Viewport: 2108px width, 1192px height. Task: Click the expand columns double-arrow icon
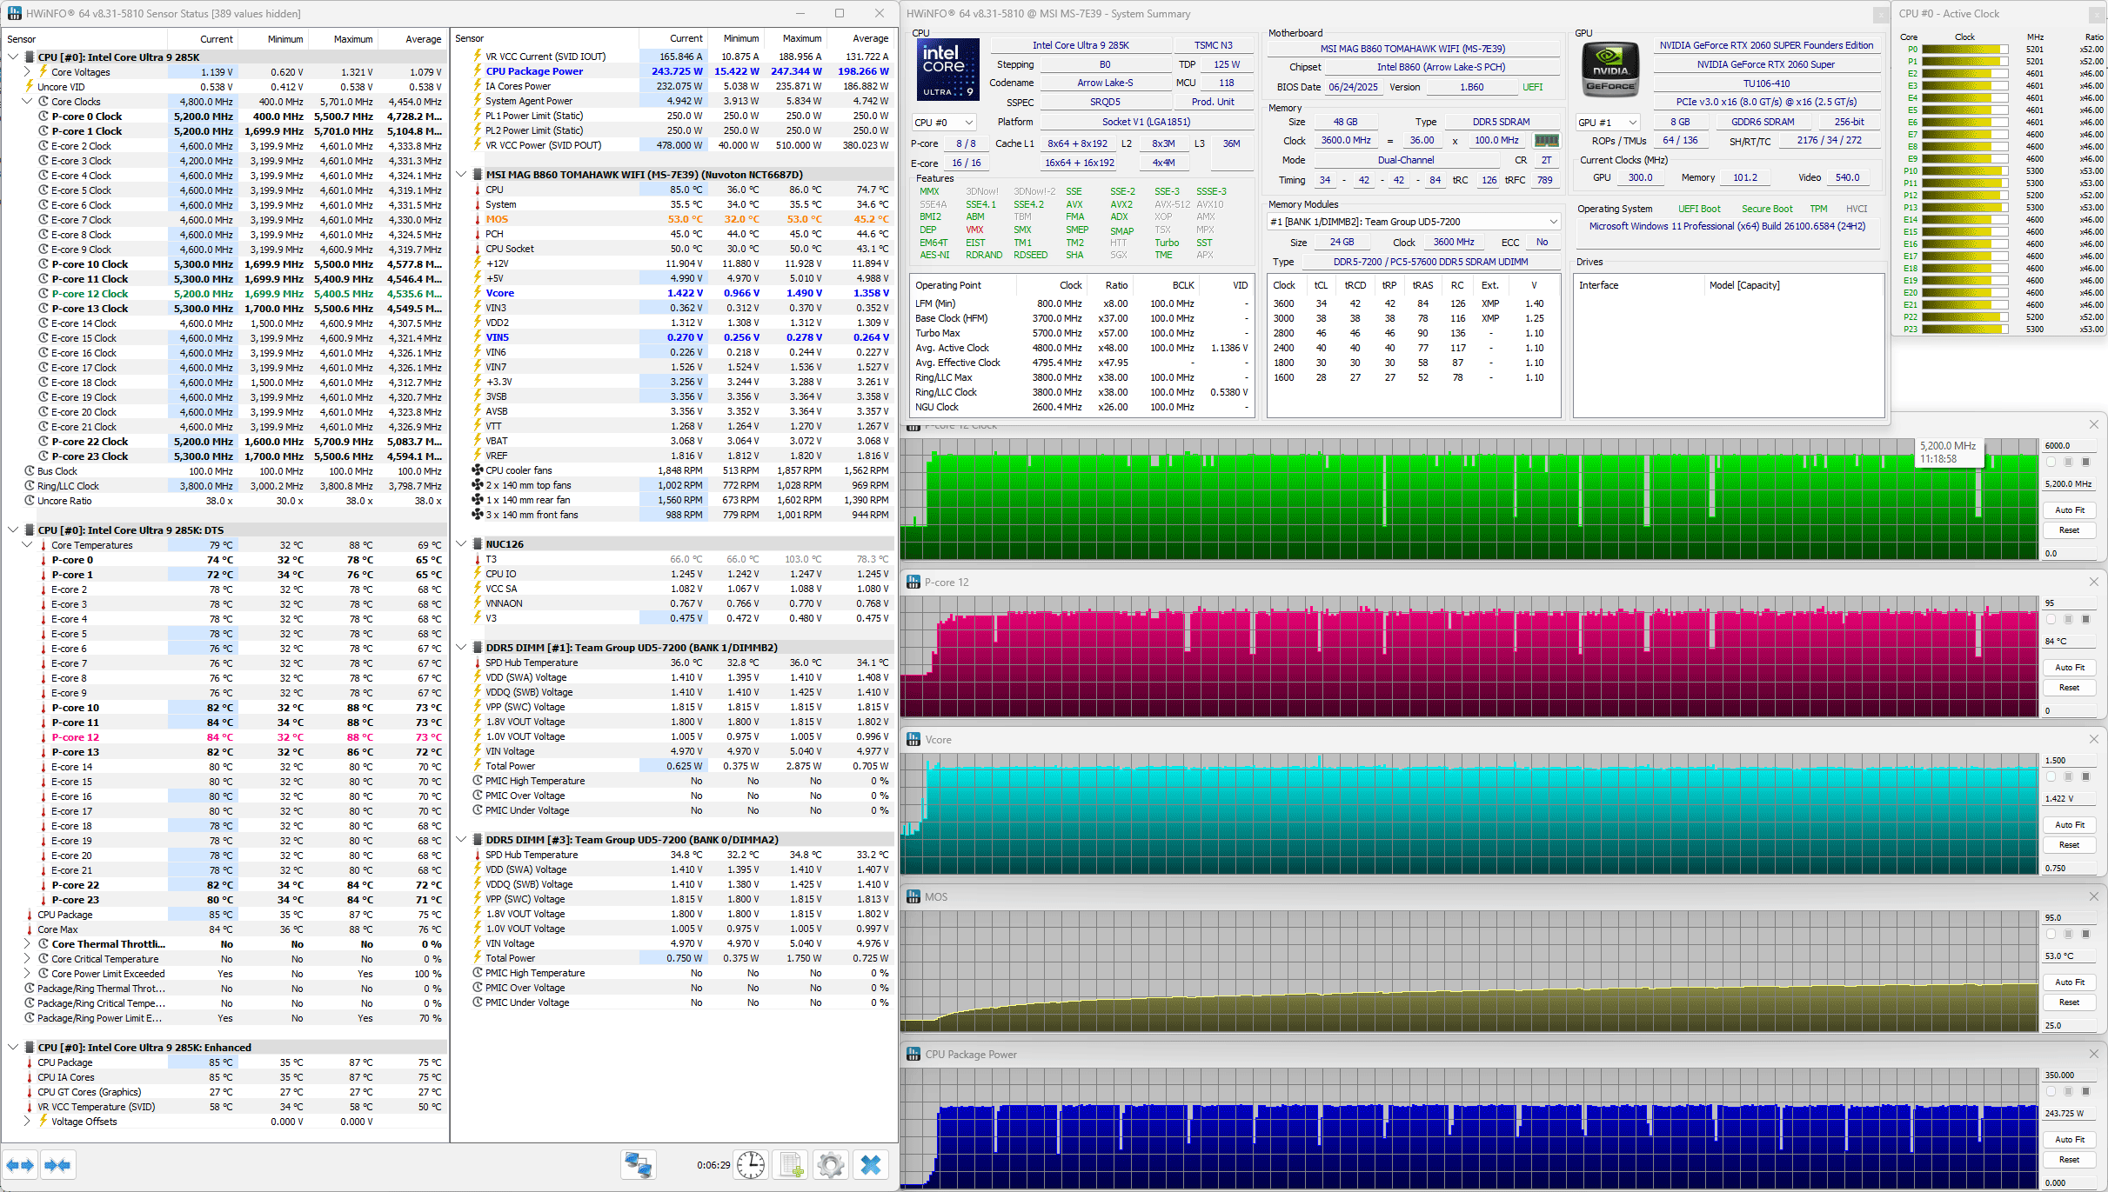pos(20,1165)
